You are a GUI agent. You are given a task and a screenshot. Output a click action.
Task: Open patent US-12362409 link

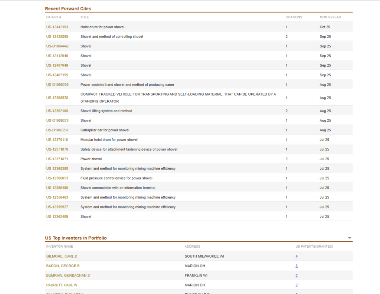[57, 217]
